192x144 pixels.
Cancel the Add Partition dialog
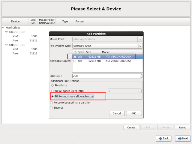pos(117,113)
